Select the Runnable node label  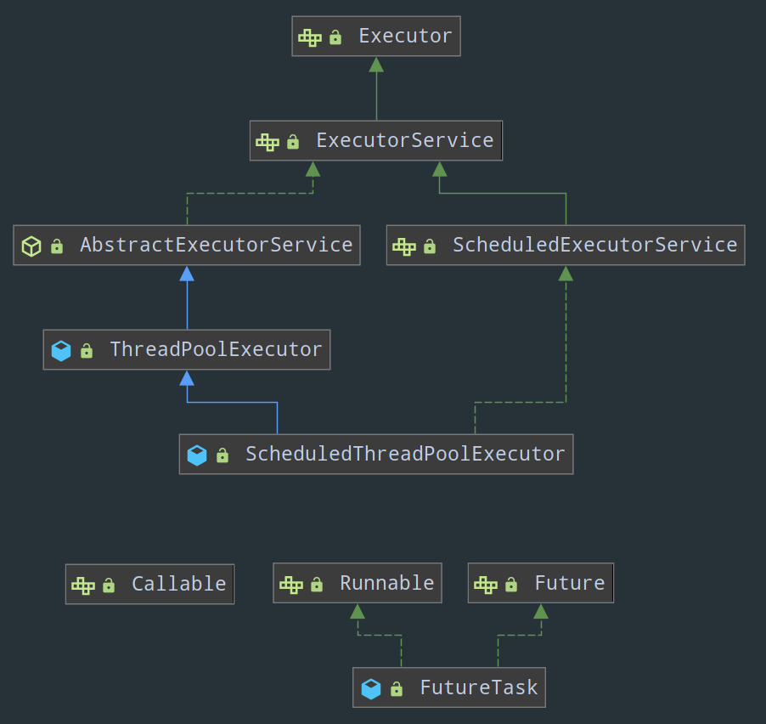(386, 583)
